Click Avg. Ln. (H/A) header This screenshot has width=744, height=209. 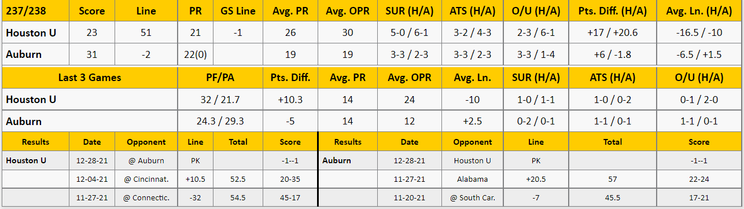(x=699, y=11)
